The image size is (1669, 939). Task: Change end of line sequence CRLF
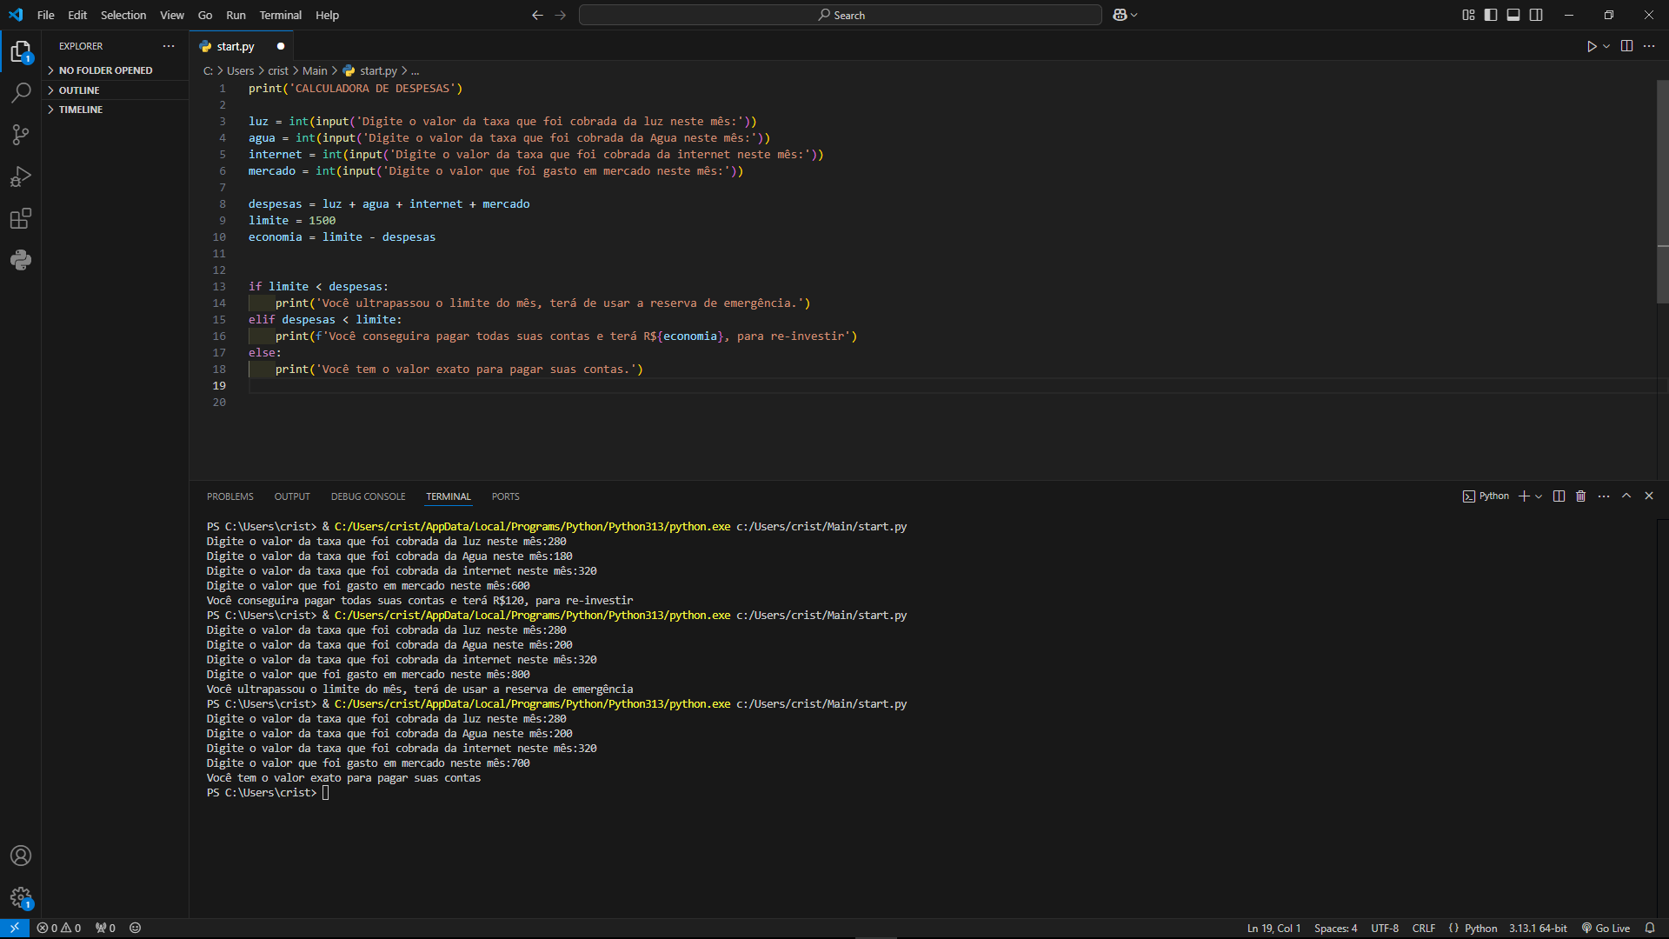tap(1424, 928)
